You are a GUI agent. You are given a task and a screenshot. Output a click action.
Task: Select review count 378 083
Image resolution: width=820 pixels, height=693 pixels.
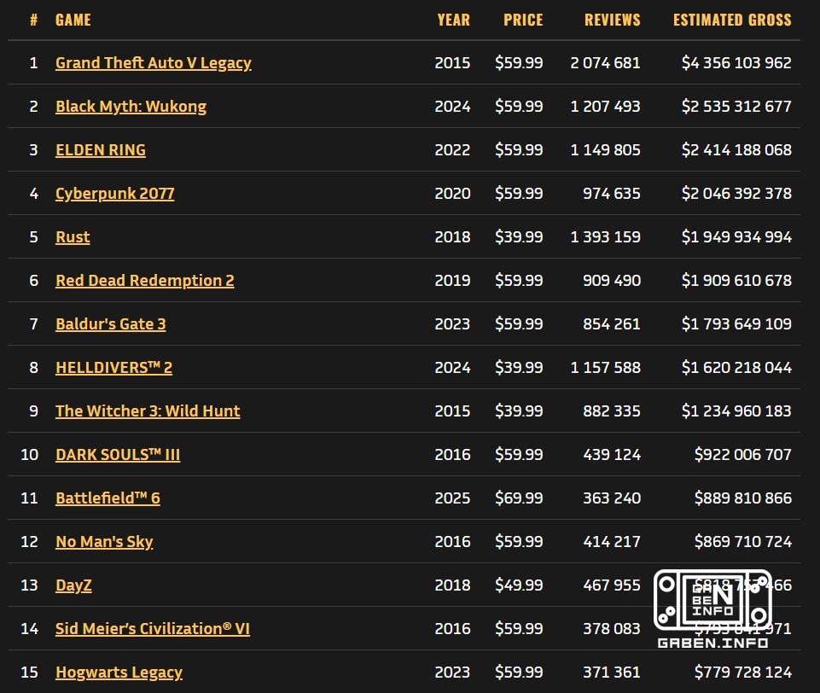(611, 628)
